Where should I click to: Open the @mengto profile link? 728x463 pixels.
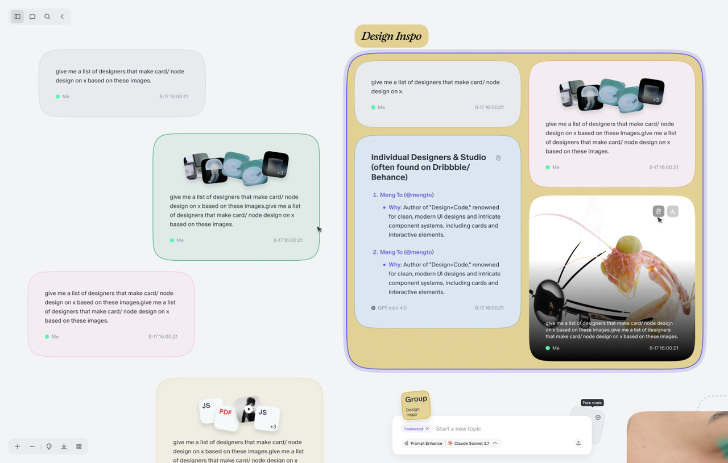(419, 194)
